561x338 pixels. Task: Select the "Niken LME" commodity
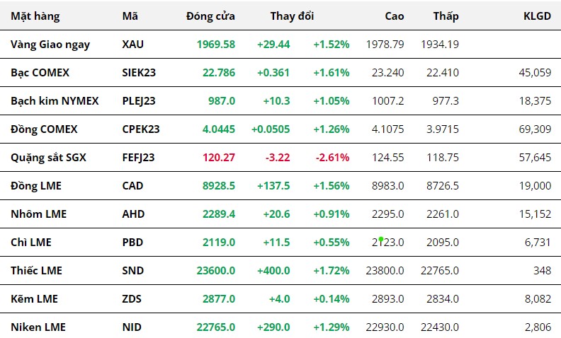[38, 327]
